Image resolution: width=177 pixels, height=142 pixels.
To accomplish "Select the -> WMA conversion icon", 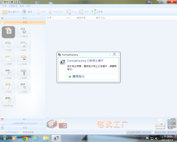I will pos(24,32).
